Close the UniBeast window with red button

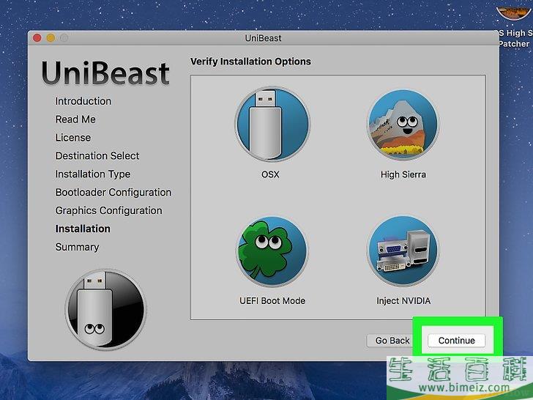37,38
